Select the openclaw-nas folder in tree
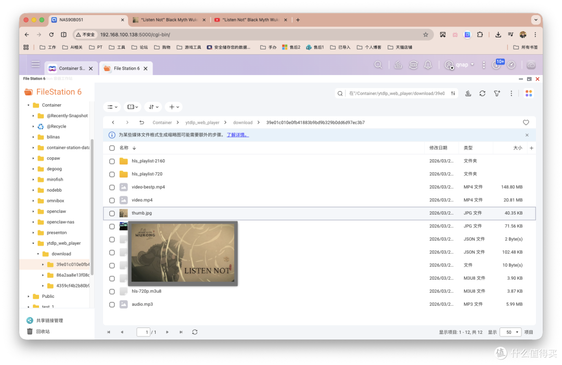The height and width of the screenshot is (365, 562). click(x=60, y=222)
